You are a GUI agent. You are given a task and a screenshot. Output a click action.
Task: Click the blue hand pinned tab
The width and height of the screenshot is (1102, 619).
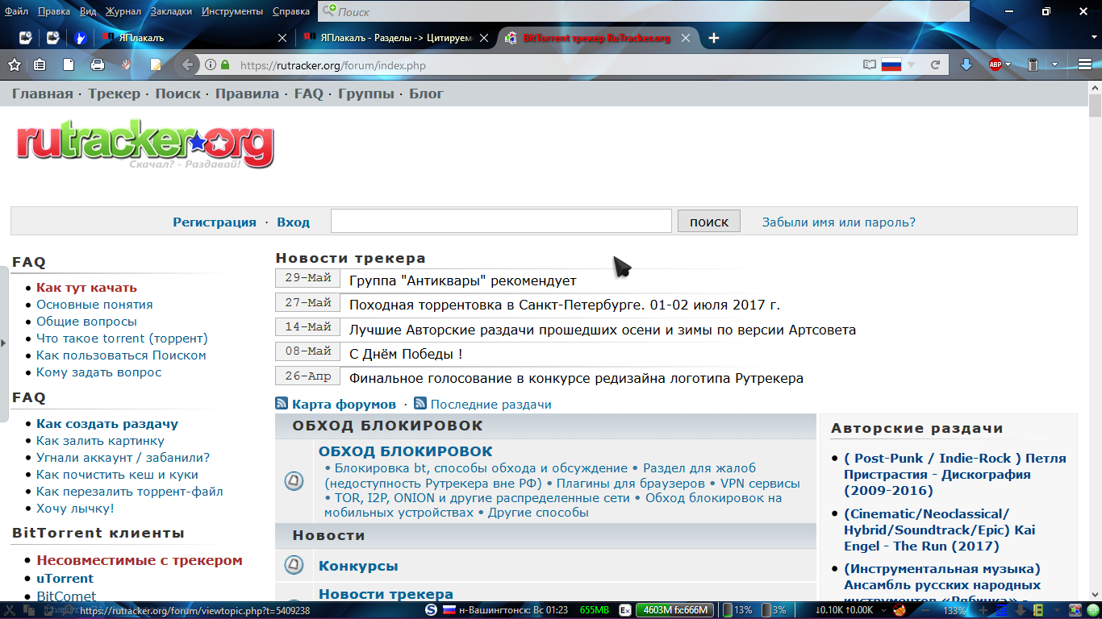point(81,38)
